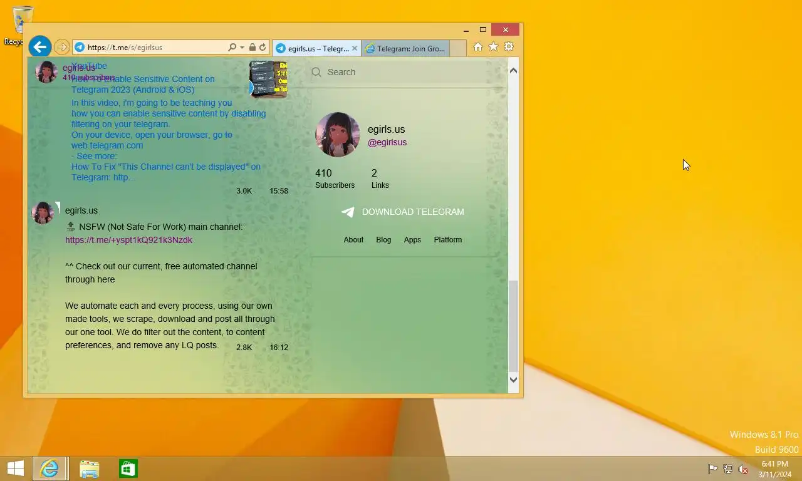Click the channel avatar in the page header
802x481 pixels.
click(46, 72)
